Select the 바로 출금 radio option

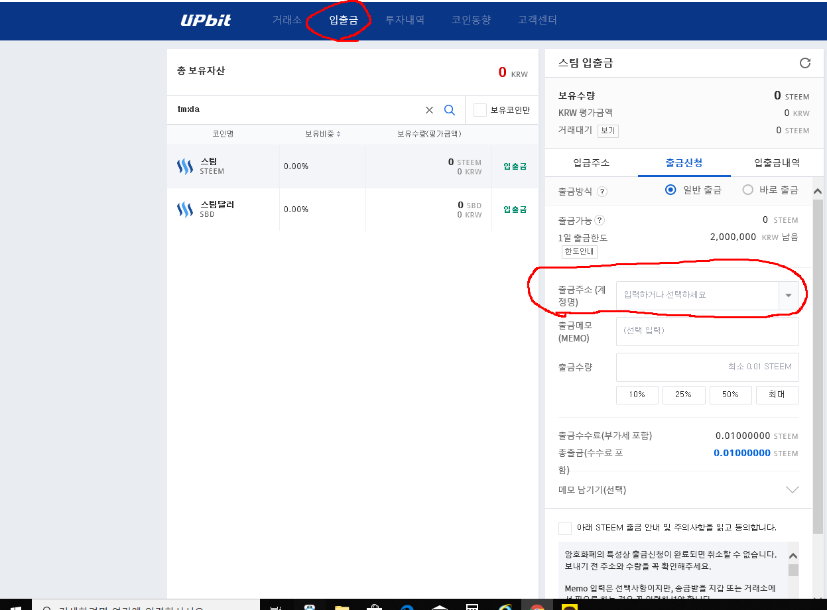click(x=748, y=190)
